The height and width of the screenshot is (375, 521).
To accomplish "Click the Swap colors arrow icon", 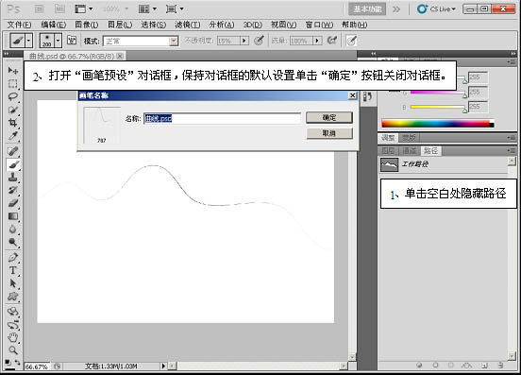I will coord(17,362).
